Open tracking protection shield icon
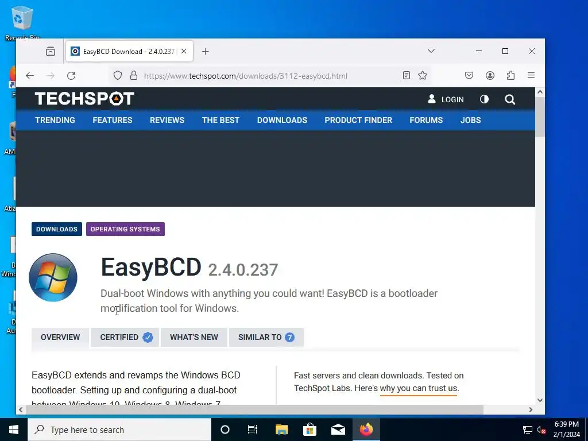 118,76
